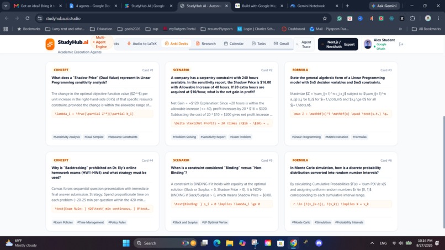Open the Tasks tab
Screen dimensions: 445x250
258,44
